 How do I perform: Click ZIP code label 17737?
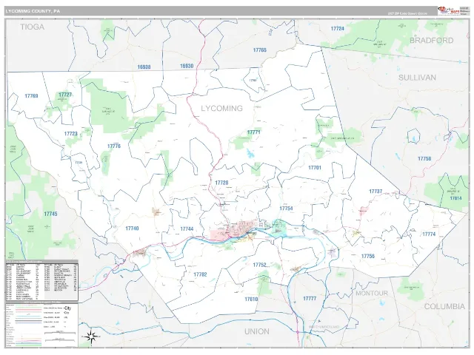click(x=375, y=192)
